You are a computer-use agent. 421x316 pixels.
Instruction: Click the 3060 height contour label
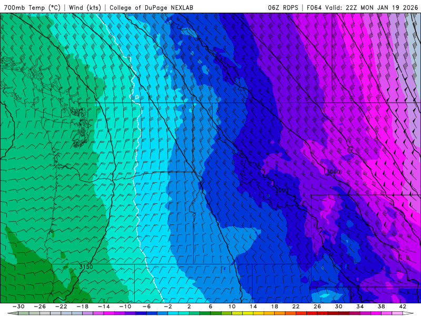click(x=333, y=172)
